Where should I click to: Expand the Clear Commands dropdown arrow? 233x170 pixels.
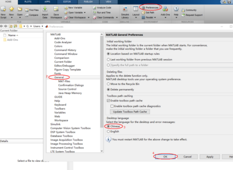(x=117, y=17)
